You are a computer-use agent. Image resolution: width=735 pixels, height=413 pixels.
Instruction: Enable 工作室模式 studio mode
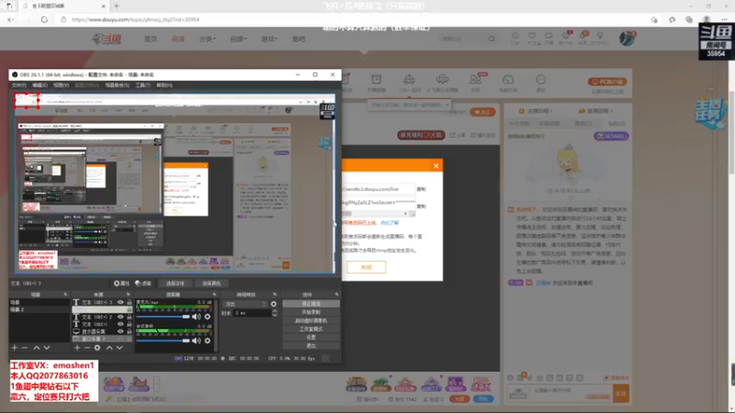tap(311, 329)
